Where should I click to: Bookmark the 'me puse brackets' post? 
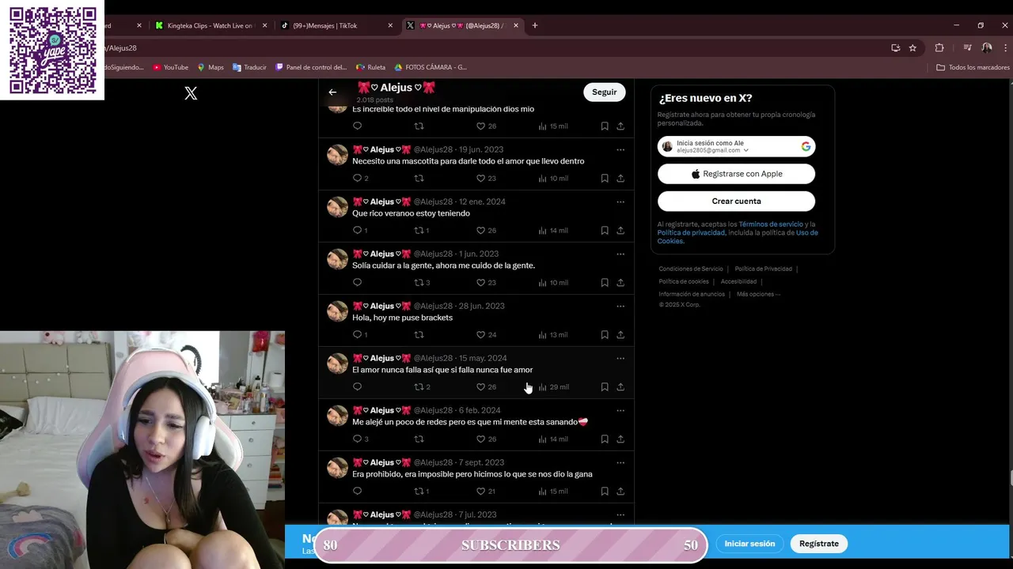605,335
